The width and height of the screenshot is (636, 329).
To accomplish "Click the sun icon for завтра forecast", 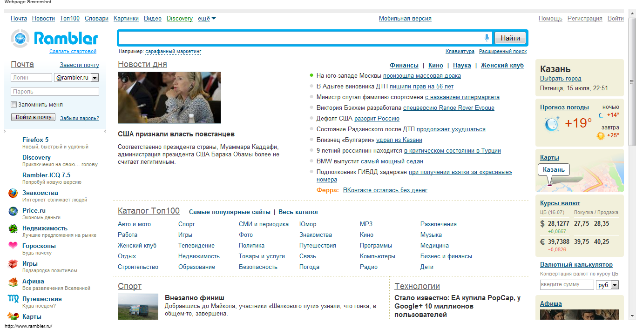I will 601,135.
